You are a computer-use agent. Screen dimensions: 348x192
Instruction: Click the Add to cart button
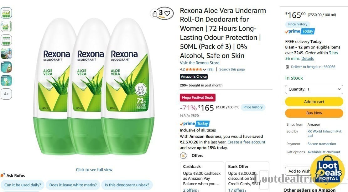pyautogui.click(x=314, y=102)
